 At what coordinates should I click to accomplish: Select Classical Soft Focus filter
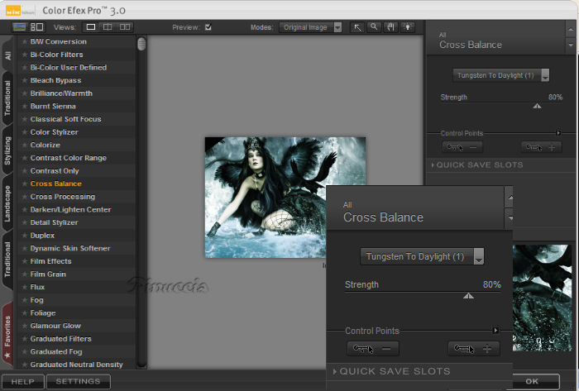(x=65, y=119)
